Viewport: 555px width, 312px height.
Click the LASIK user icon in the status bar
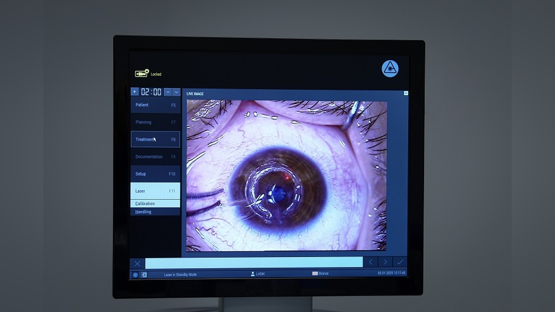(x=253, y=274)
